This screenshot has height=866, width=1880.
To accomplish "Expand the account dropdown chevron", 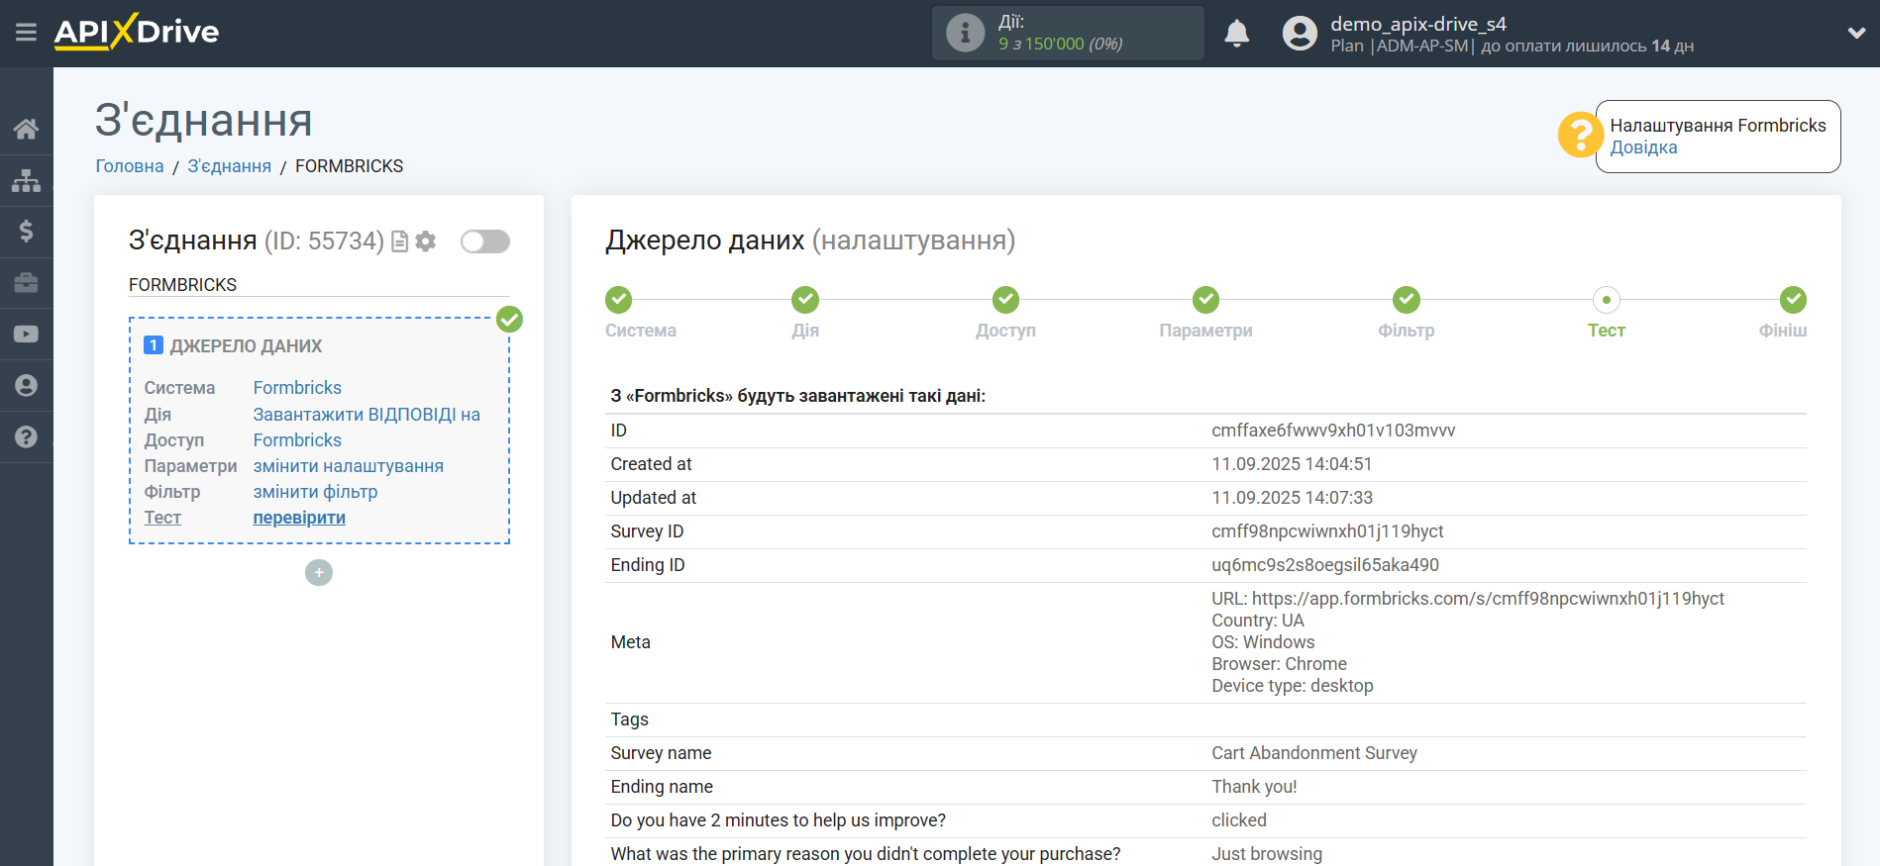I will tap(1856, 33).
